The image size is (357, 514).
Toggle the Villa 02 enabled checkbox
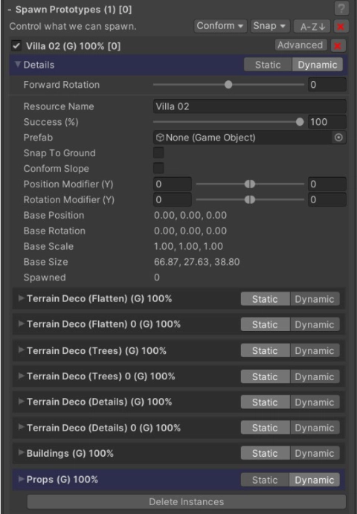(x=16, y=46)
